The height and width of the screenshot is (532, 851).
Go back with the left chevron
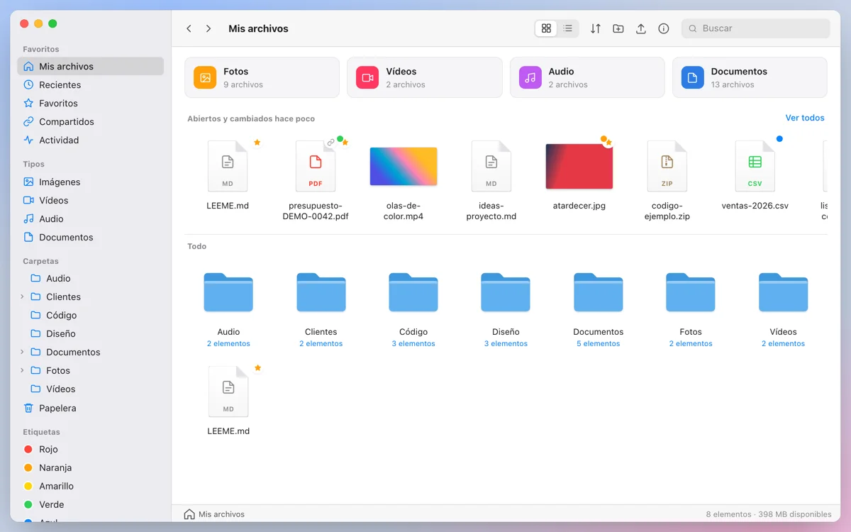click(189, 28)
